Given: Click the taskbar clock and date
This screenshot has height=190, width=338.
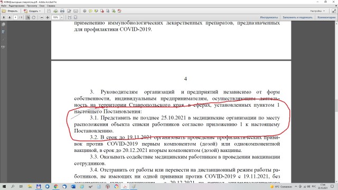Looking at the screenshot, I should point(323,186).
